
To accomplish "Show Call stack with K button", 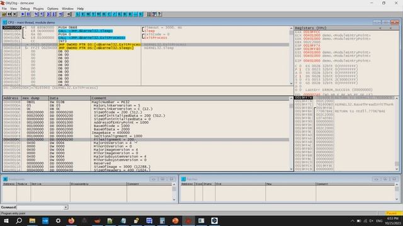I will click(x=120, y=14).
